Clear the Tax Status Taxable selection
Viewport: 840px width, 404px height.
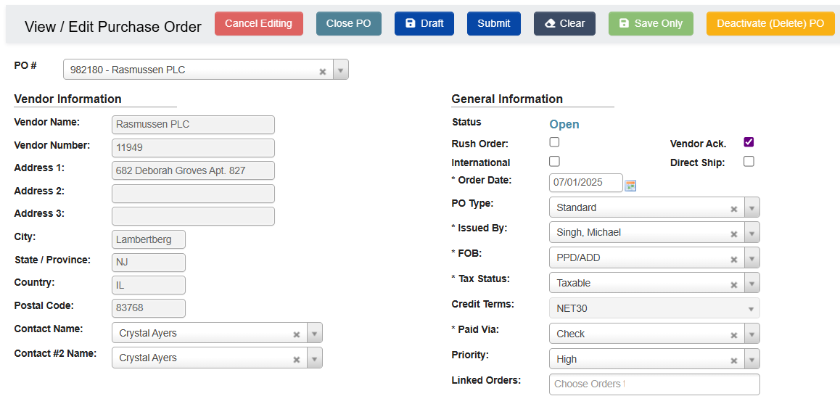click(x=734, y=284)
